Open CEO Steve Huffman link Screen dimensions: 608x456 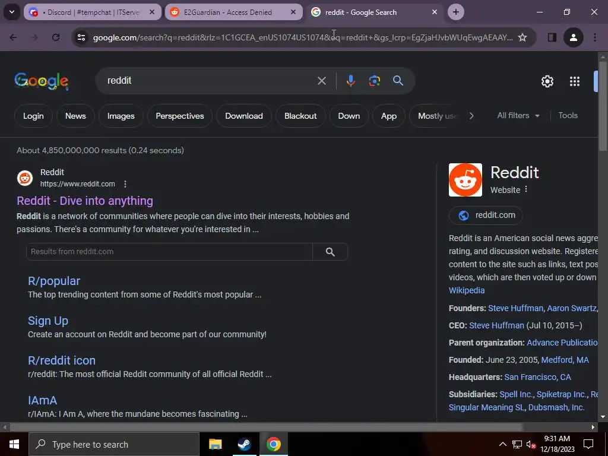pos(496,325)
